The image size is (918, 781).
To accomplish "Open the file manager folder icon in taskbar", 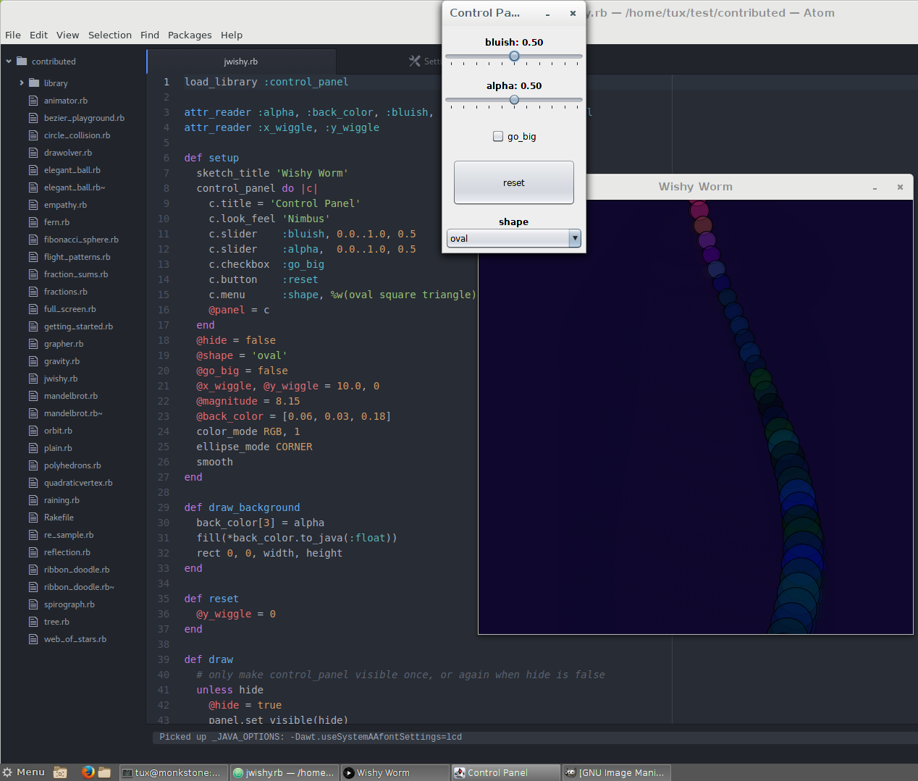I will coord(104,772).
